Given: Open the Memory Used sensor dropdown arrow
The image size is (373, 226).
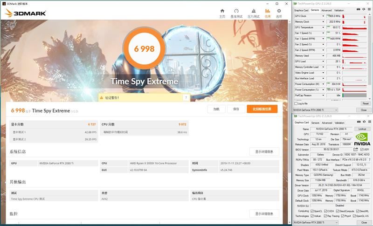Looking at the screenshot, I should 323,56.
